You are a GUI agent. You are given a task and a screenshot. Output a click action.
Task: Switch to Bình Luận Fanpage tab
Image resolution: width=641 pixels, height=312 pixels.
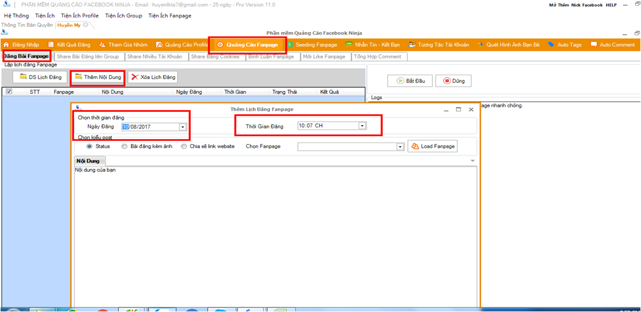pos(271,56)
